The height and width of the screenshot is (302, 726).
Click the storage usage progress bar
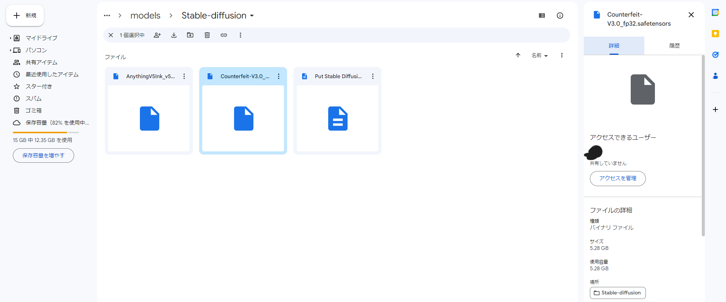pos(46,133)
